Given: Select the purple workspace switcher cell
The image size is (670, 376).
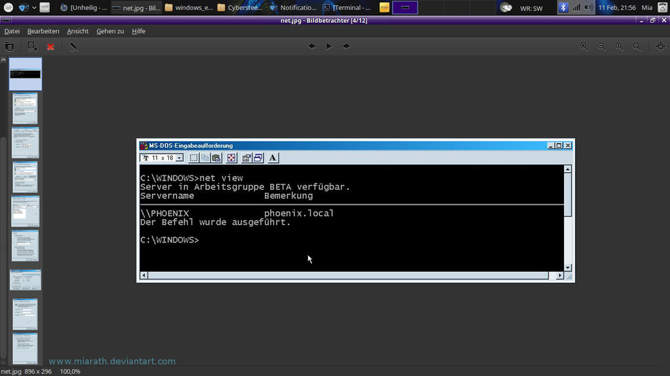Looking at the screenshot, I should click(405, 7).
